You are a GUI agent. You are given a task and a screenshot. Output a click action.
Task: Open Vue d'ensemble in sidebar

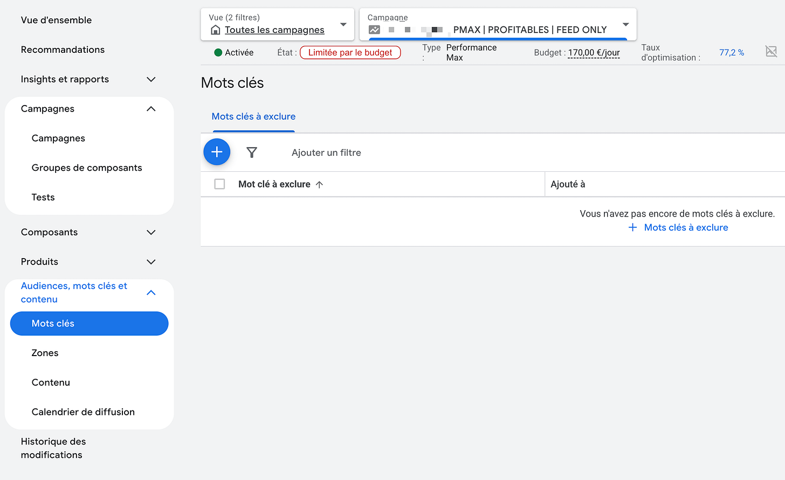pyautogui.click(x=56, y=20)
